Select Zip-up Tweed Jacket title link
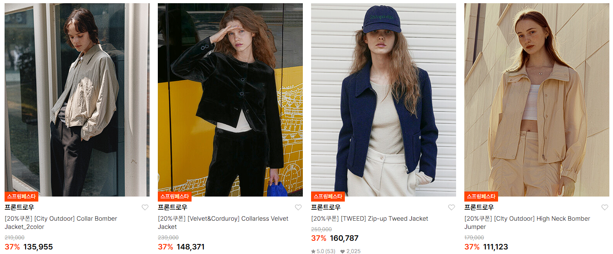613x254 pixels. pyautogui.click(x=369, y=219)
